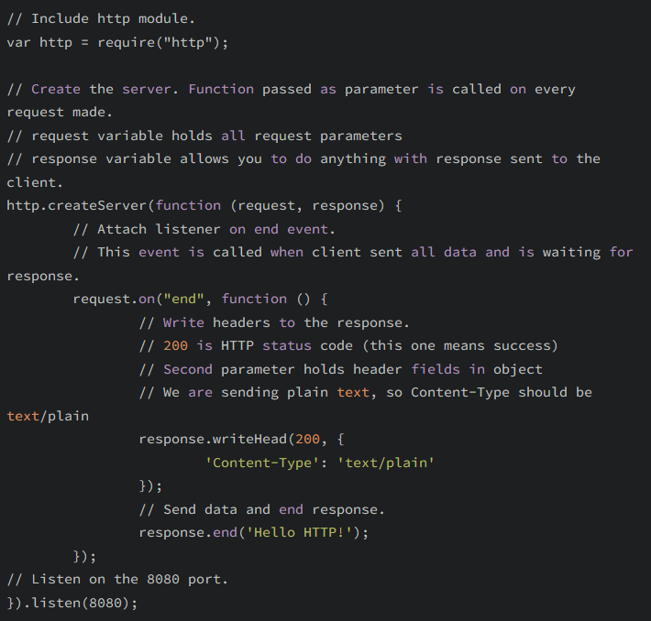Click the var keyword before http

18,42
